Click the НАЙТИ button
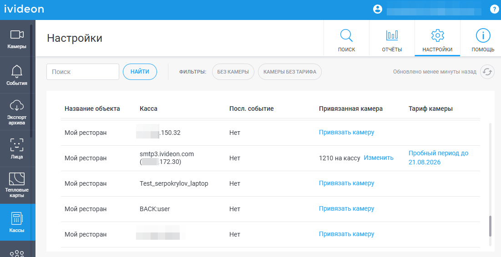This screenshot has width=501, height=257. [x=140, y=72]
